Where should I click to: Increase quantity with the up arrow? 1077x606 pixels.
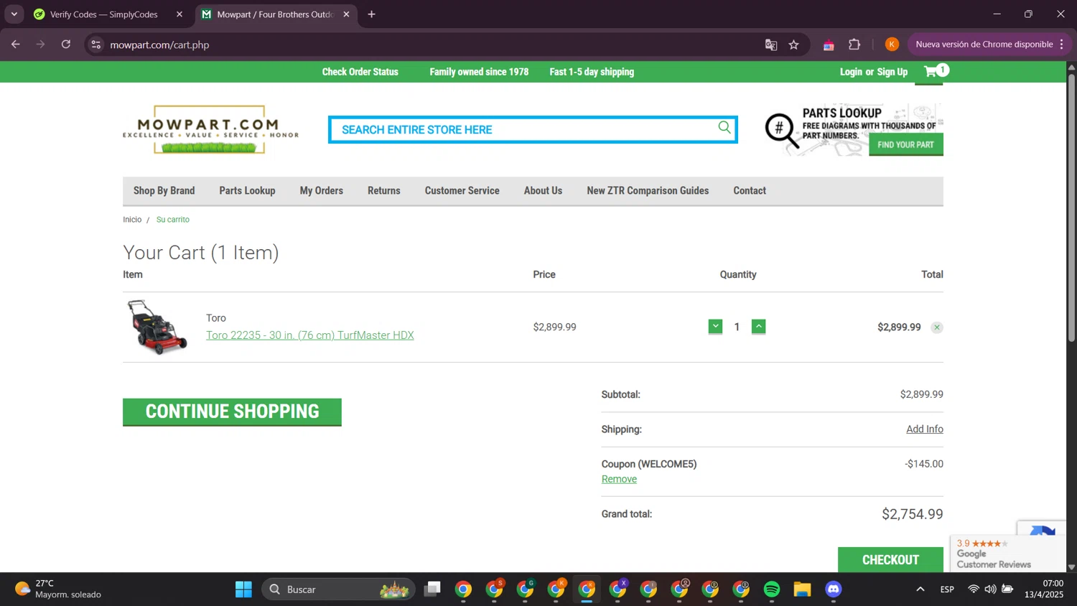click(758, 327)
